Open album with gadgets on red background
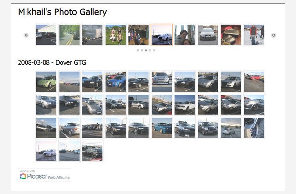The image size is (296, 194). tap(231, 35)
